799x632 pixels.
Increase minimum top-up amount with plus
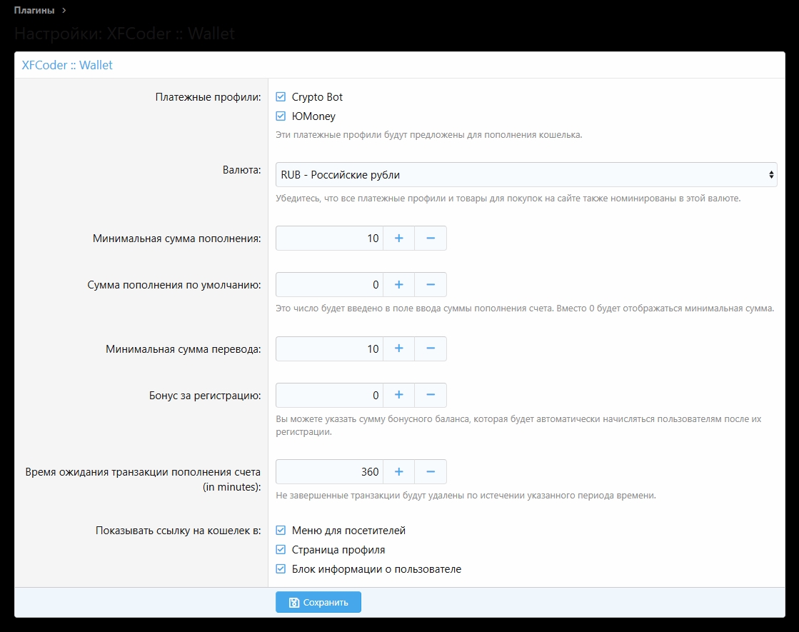click(x=398, y=239)
